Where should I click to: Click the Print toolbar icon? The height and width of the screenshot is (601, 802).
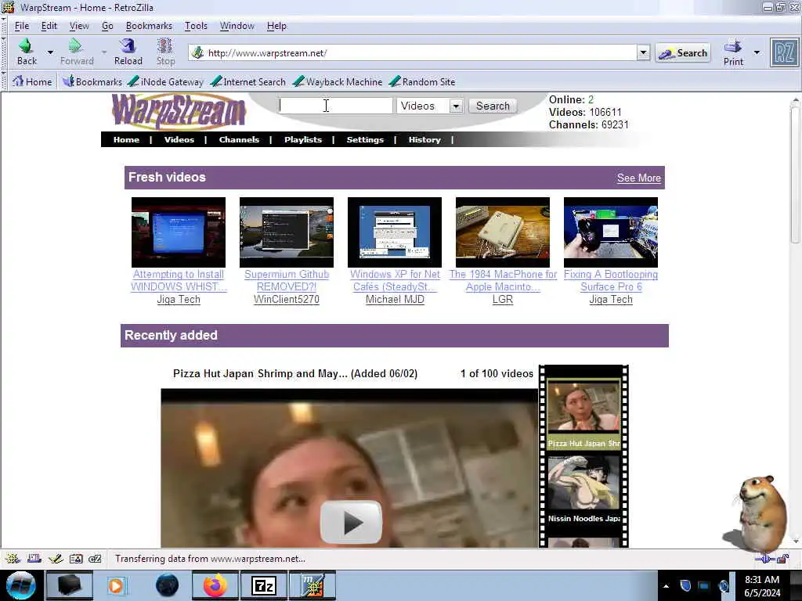733,46
